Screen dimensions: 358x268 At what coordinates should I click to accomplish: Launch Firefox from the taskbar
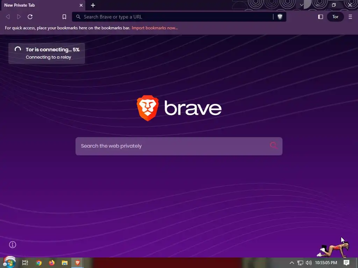point(52,263)
